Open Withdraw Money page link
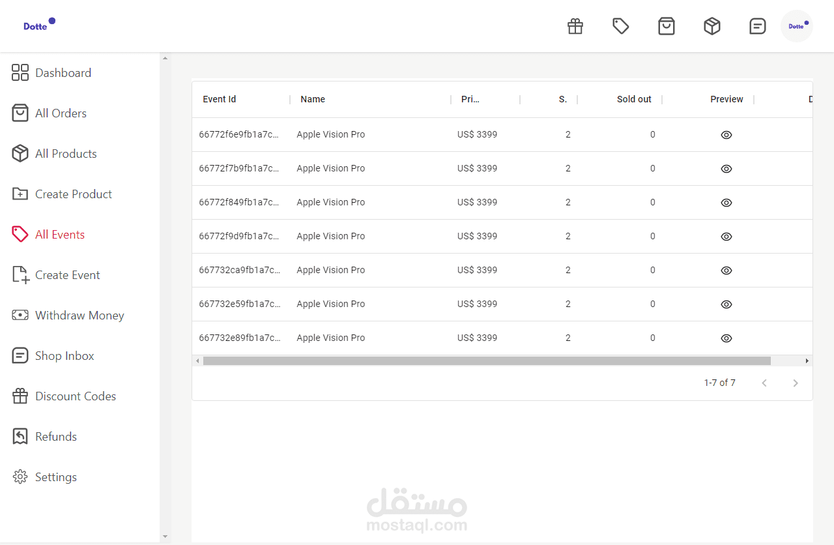 [x=79, y=316]
